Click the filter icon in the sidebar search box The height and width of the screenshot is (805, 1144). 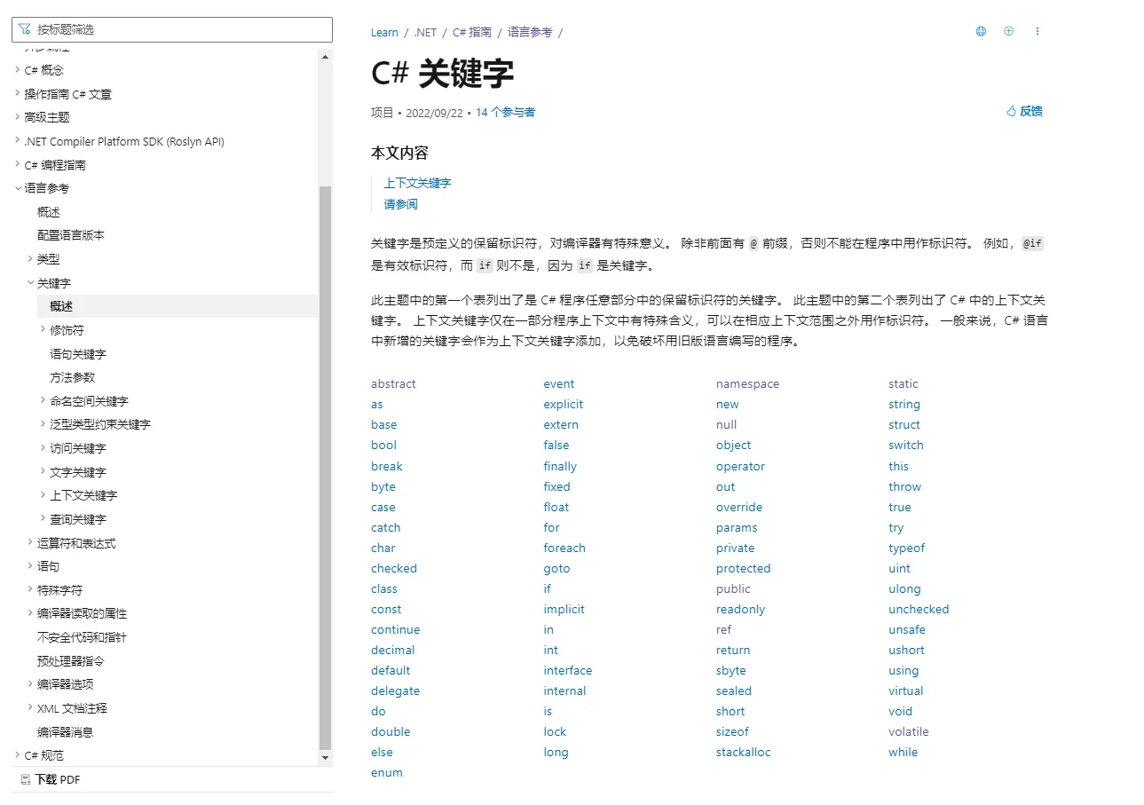pyautogui.click(x=22, y=29)
